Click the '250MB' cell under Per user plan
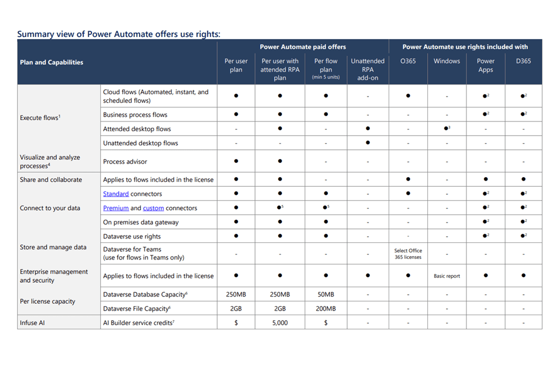The height and width of the screenshot is (377, 554). (x=236, y=295)
